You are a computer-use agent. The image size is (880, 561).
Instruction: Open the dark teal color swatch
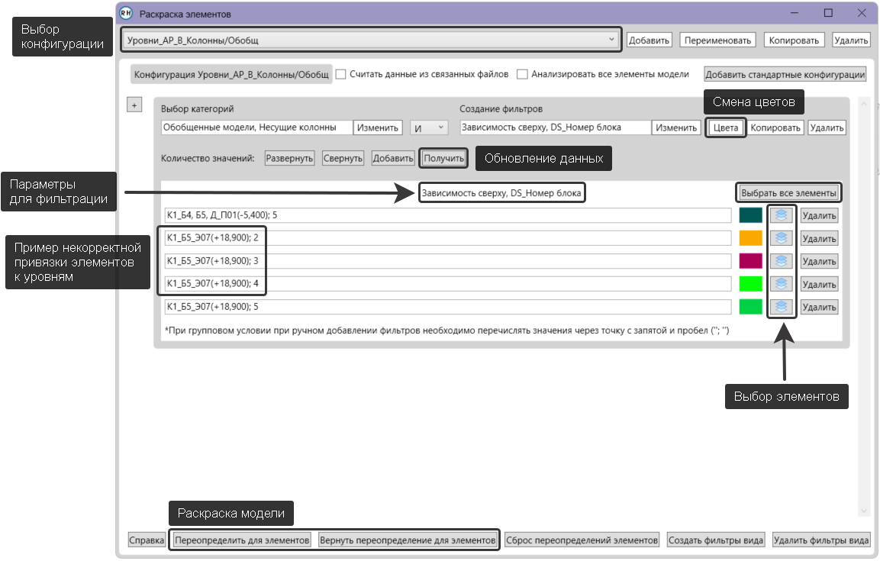click(751, 215)
